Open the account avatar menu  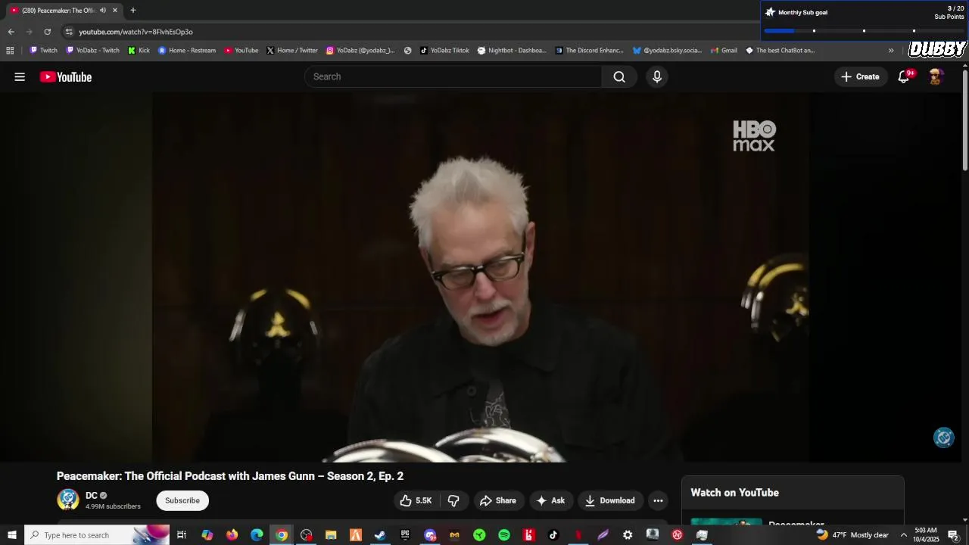click(936, 76)
